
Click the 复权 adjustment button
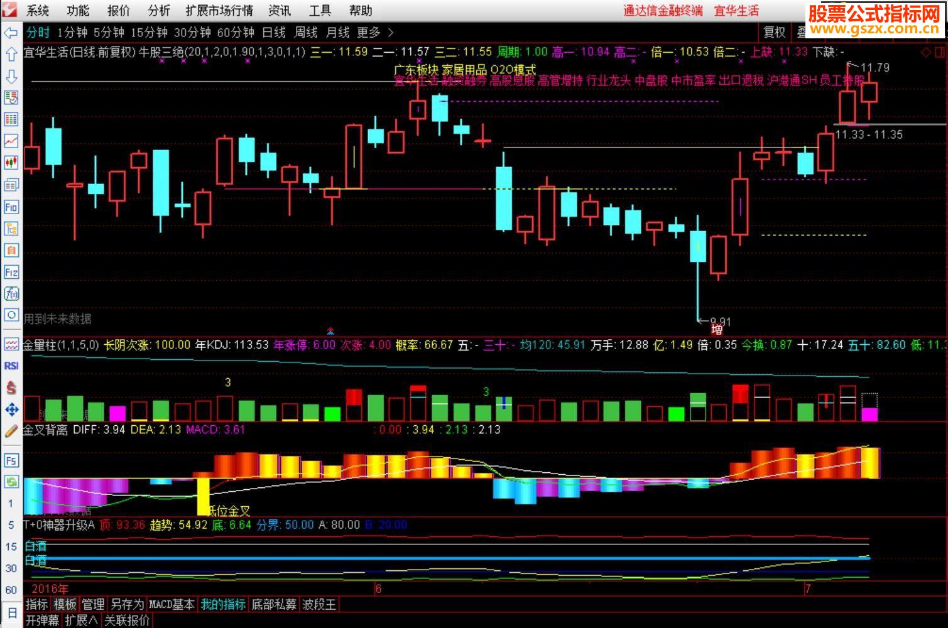(774, 33)
